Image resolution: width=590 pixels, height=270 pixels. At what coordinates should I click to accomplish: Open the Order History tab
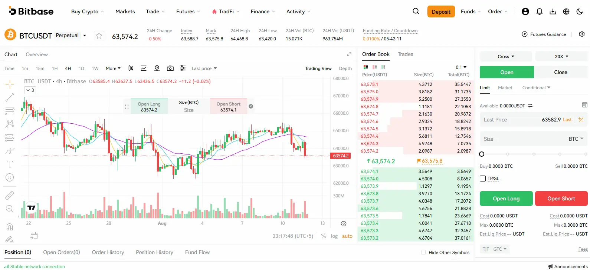click(x=108, y=252)
